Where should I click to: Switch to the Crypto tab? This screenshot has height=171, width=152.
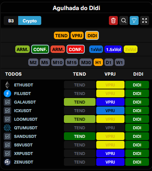click(x=30, y=20)
